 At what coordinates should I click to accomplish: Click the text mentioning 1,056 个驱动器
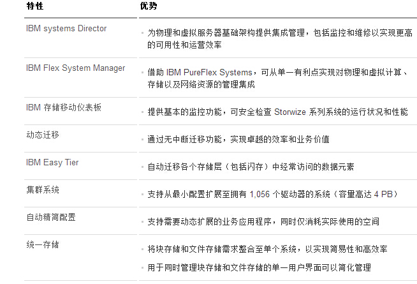273,194
